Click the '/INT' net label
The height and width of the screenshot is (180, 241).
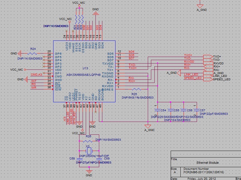(33, 81)
